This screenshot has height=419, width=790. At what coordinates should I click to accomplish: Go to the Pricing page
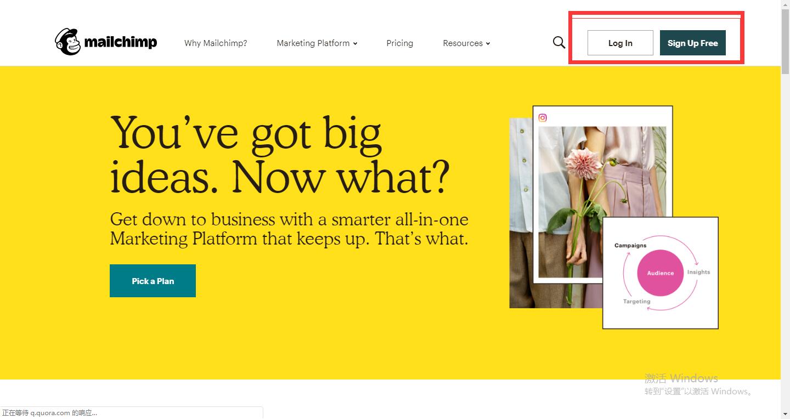(x=399, y=43)
